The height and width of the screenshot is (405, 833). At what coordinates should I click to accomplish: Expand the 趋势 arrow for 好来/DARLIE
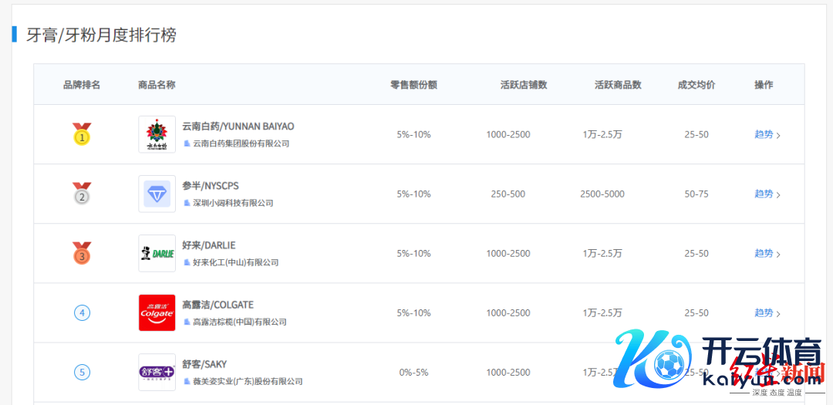(x=777, y=254)
